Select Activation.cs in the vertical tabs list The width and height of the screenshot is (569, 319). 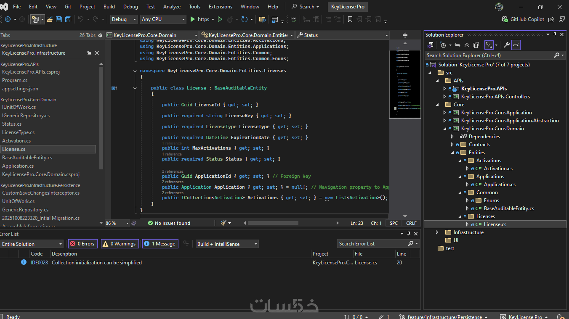click(16, 141)
